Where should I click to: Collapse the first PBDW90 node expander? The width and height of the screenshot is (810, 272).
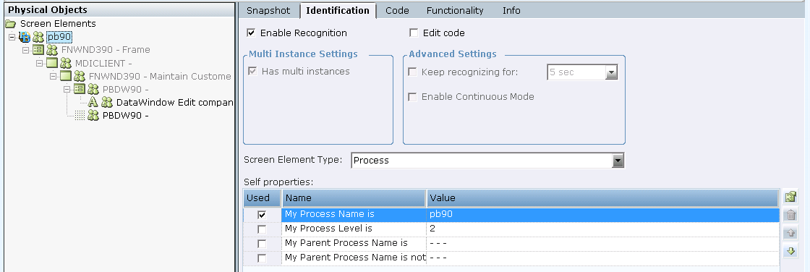point(67,90)
